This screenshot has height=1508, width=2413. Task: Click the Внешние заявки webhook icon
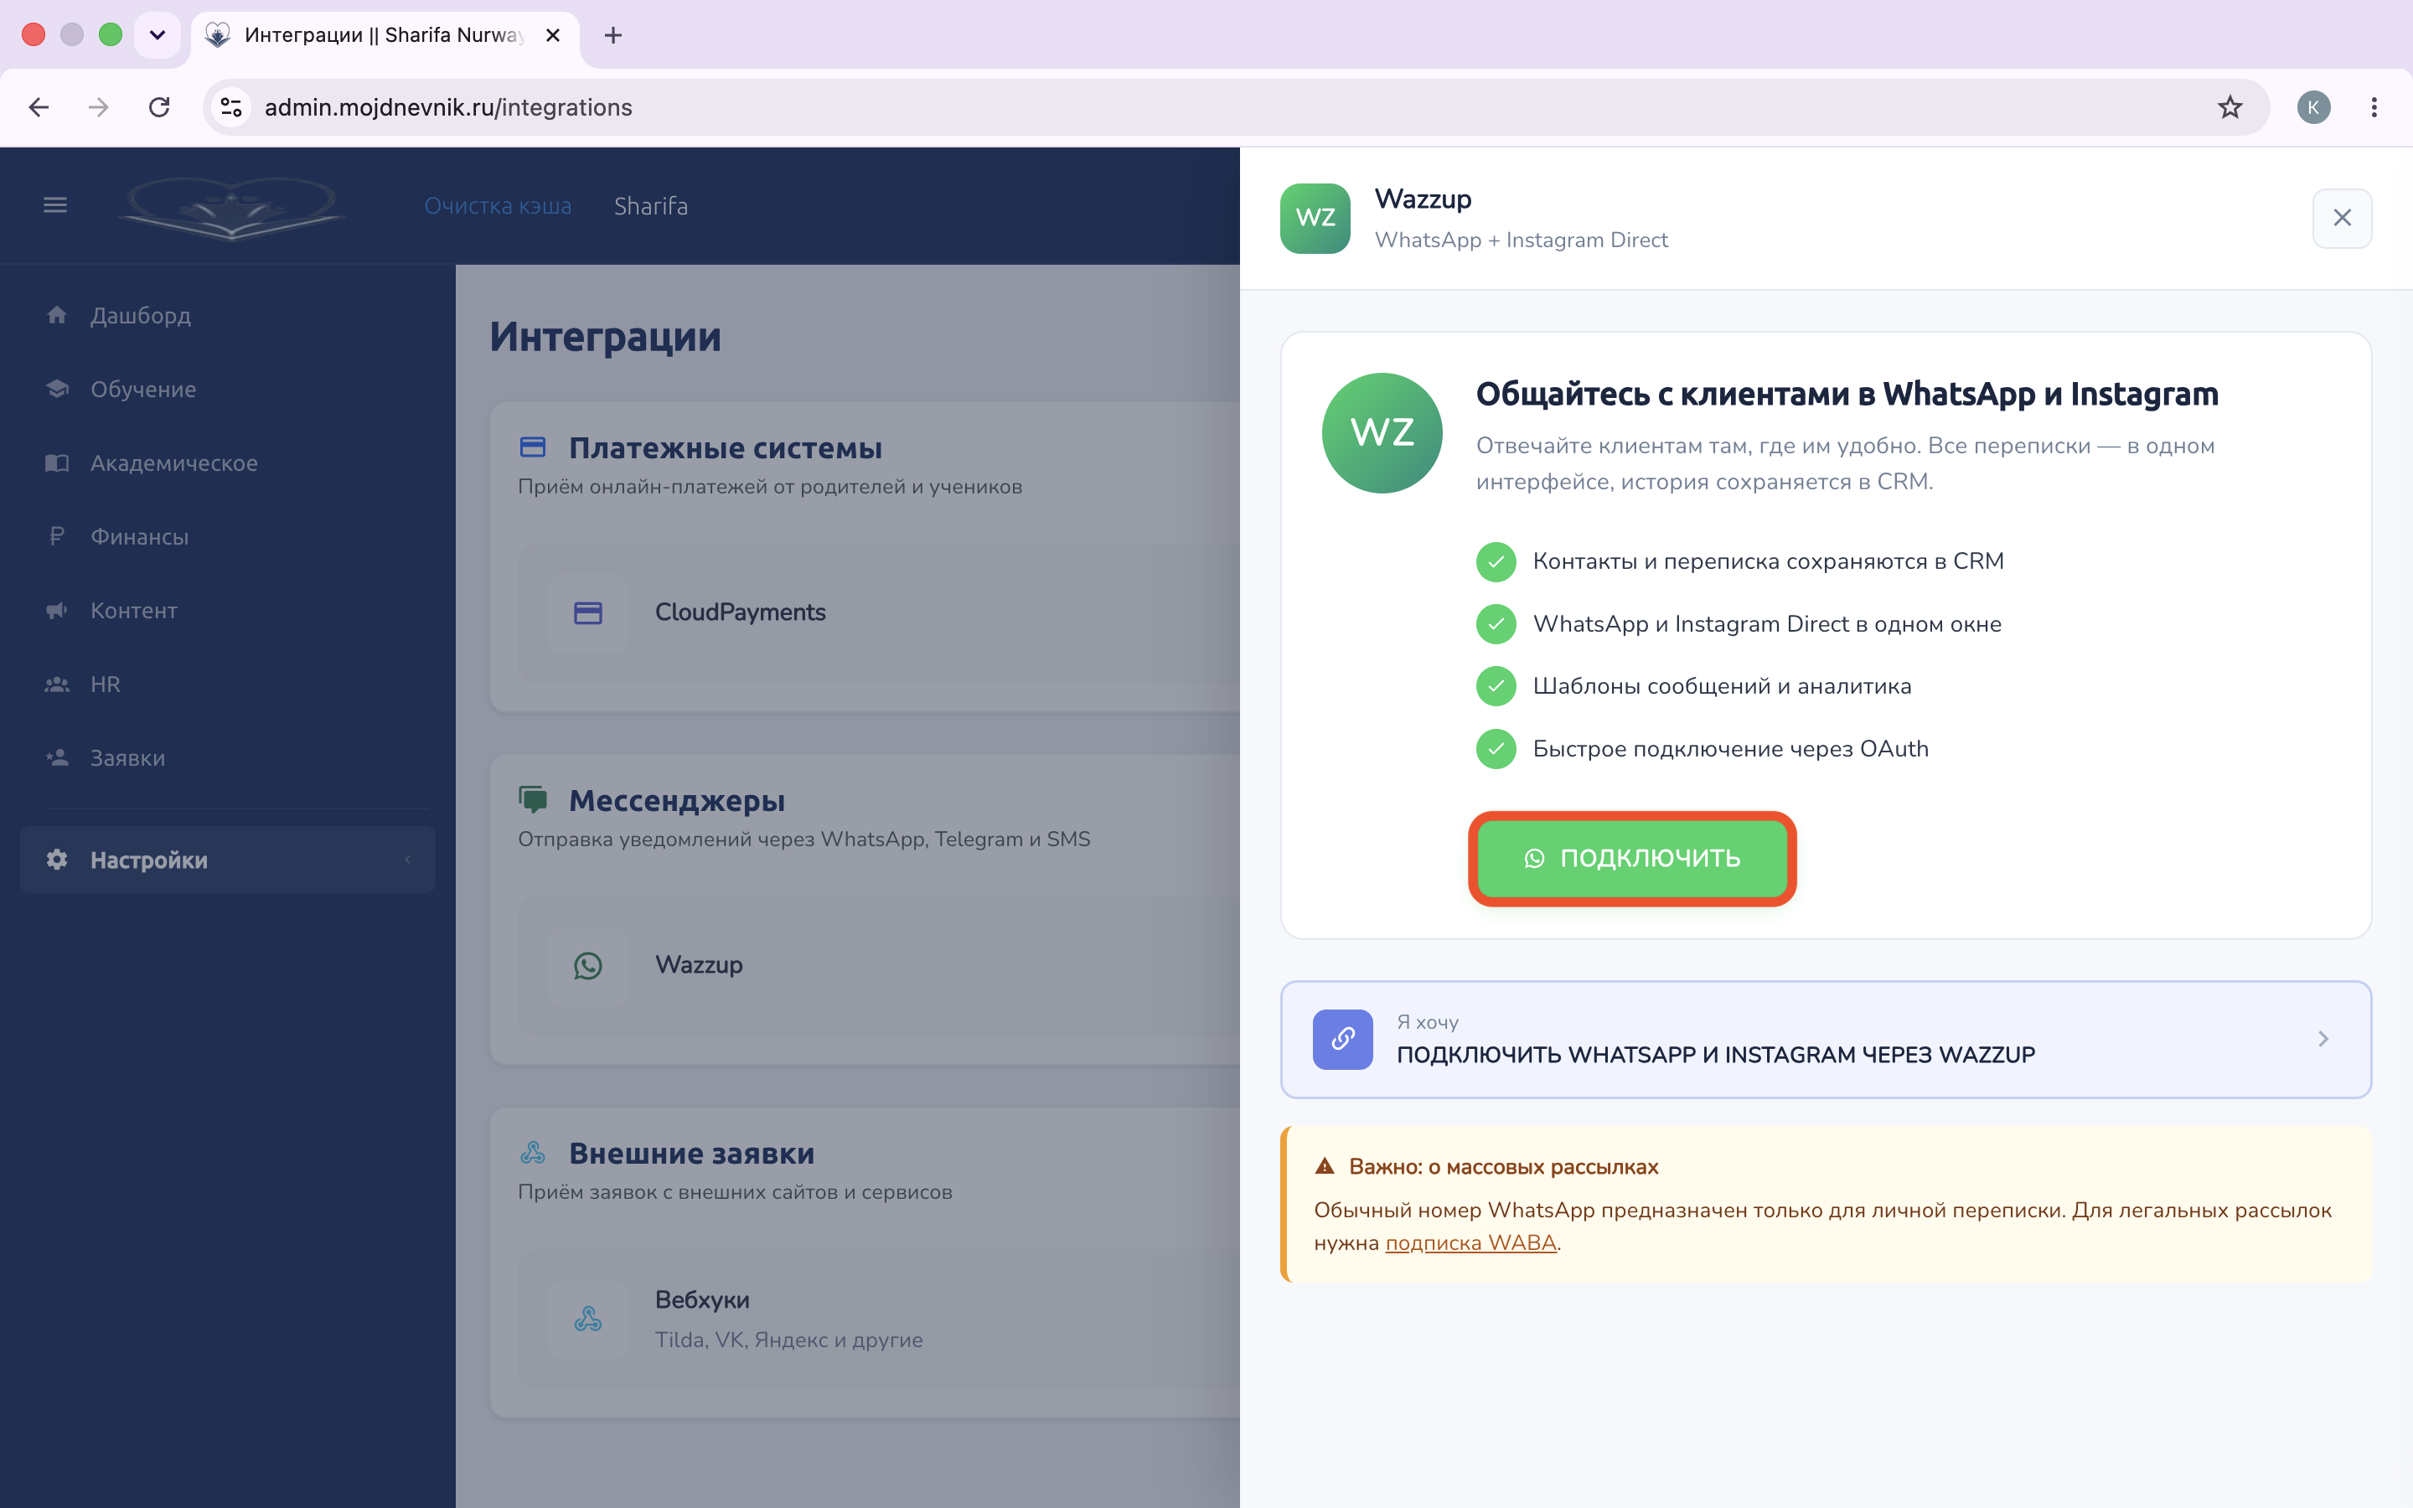(x=534, y=1153)
